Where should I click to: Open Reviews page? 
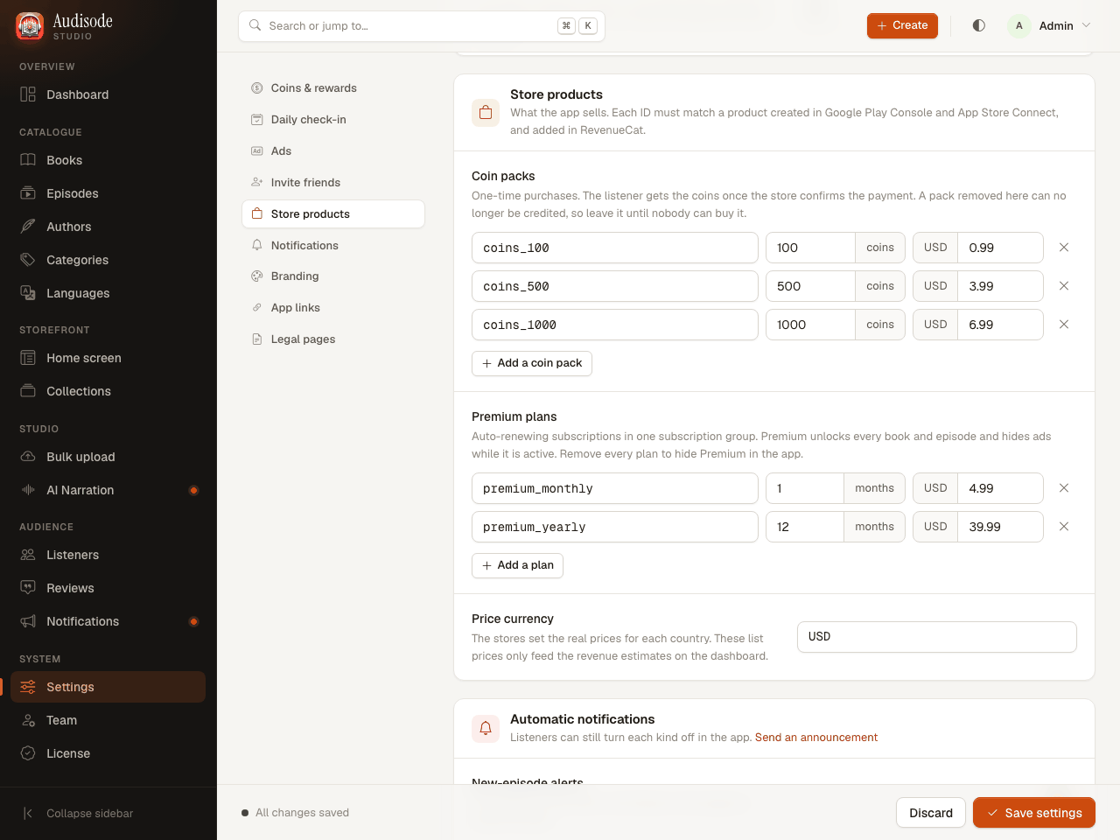tap(108, 588)
